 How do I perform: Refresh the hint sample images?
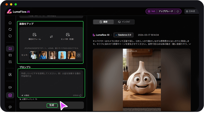79,55
